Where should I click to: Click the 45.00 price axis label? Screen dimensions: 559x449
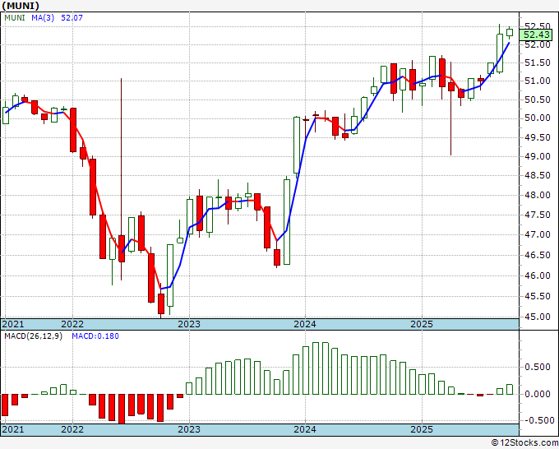[538, 317]
